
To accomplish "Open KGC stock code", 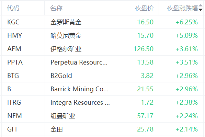I will coord(13,22).
